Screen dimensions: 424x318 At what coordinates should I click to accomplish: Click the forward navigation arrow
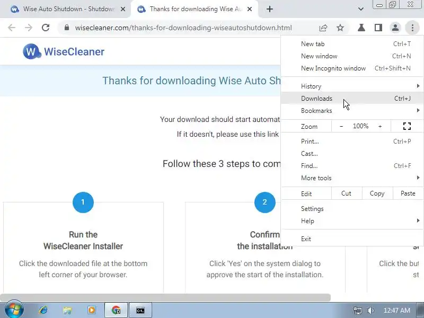tap(29, 28)
